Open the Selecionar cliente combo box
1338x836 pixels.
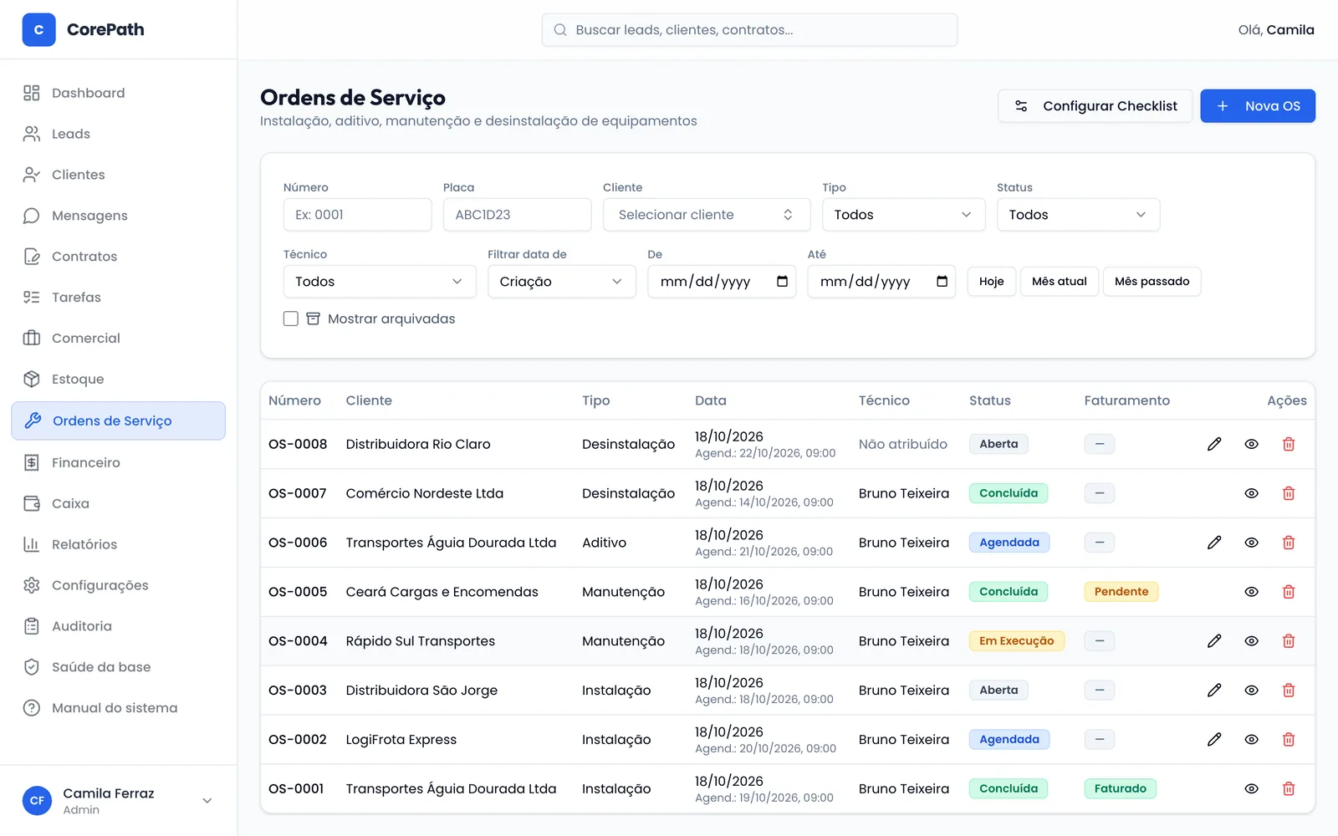[x=707, y=215]
